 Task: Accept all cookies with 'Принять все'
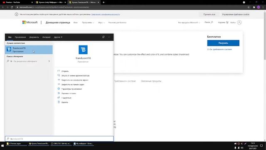point(209,15)
